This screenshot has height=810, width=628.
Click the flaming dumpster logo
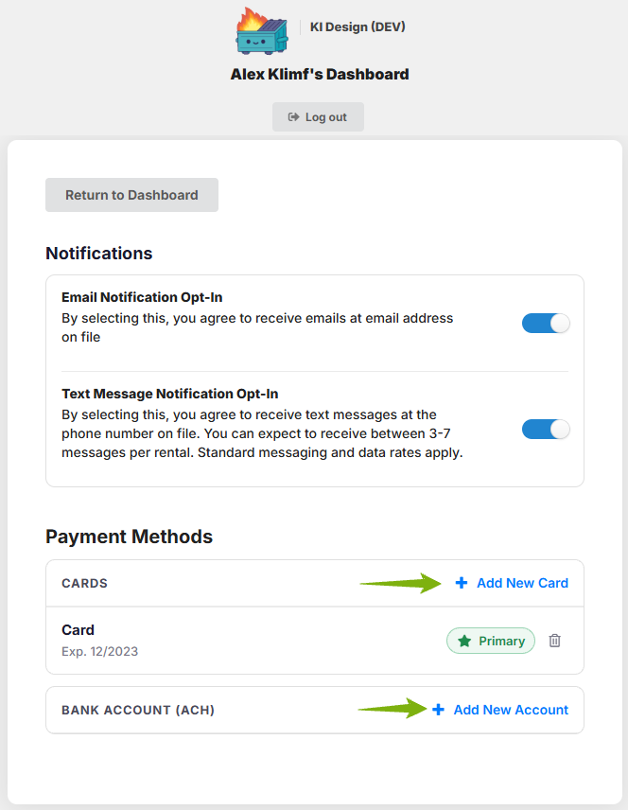(262, 31)
